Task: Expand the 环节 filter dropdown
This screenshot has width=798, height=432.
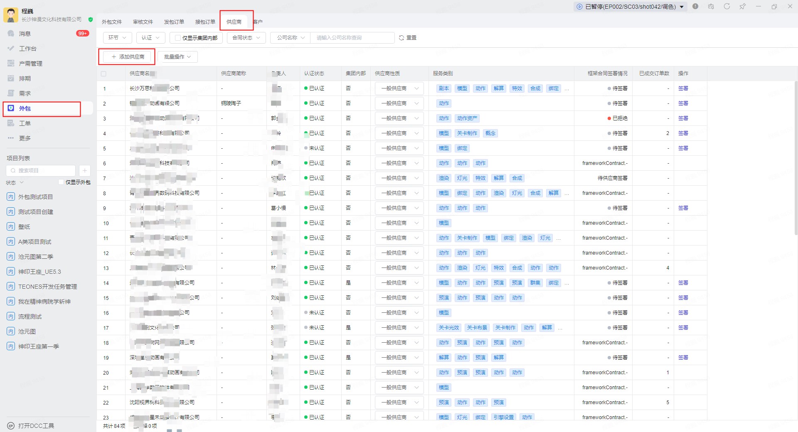Action: (117, 38)
